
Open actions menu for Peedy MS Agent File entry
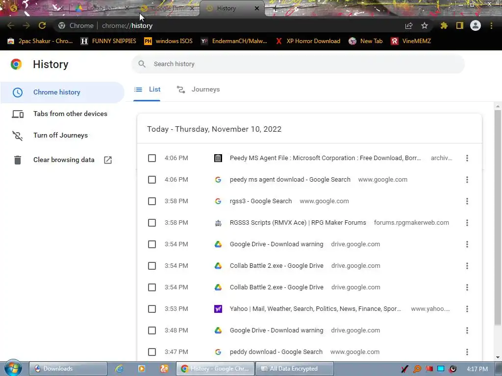467,158
